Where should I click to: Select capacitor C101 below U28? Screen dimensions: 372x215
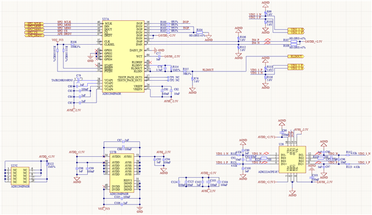[312, 177]
